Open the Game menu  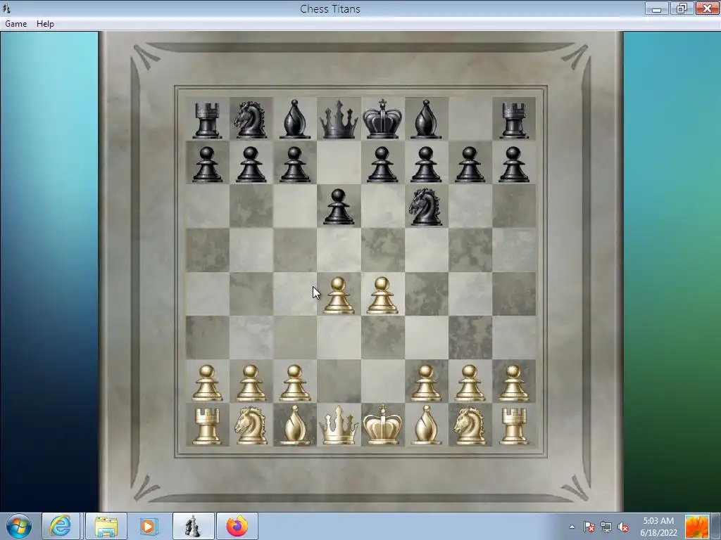click(15, 24)
